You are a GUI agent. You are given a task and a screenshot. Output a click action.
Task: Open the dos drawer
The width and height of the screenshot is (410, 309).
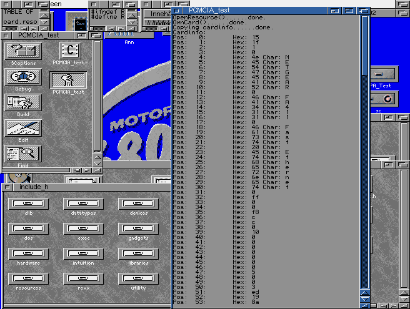point(28,228)
